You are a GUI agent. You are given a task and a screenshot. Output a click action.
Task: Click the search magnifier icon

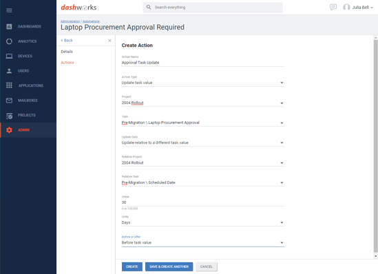pyautogui.click(x=149, y=8)
